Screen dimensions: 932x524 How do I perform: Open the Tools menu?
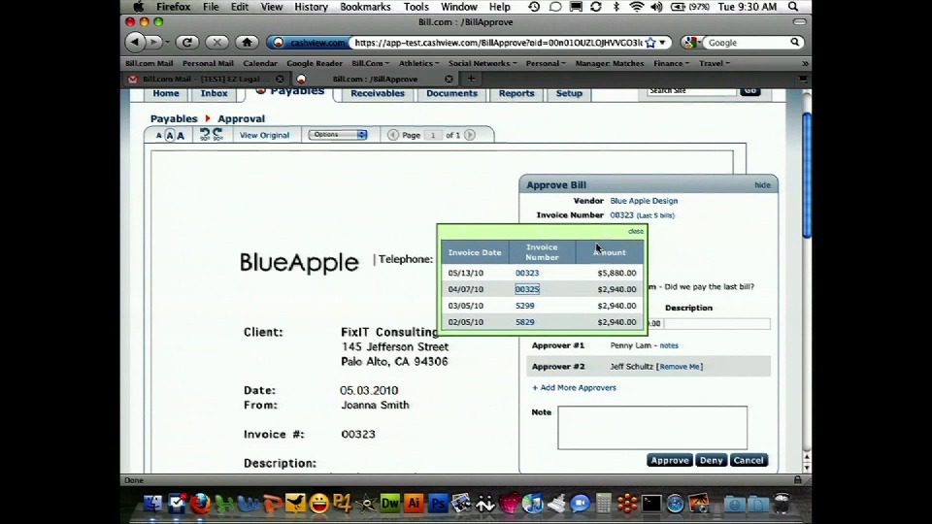tap(416, 7)
